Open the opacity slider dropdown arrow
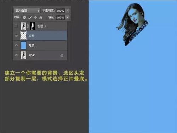This screenshot has height=133, width=177. coord(67,11)
